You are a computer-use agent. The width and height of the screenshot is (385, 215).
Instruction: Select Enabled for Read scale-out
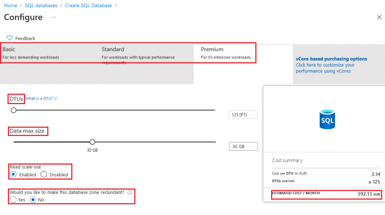tap(14, 174)
